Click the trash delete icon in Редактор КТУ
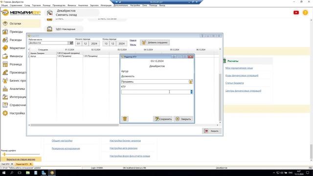This screenshot has height=176, width=313. pos(125,119)
